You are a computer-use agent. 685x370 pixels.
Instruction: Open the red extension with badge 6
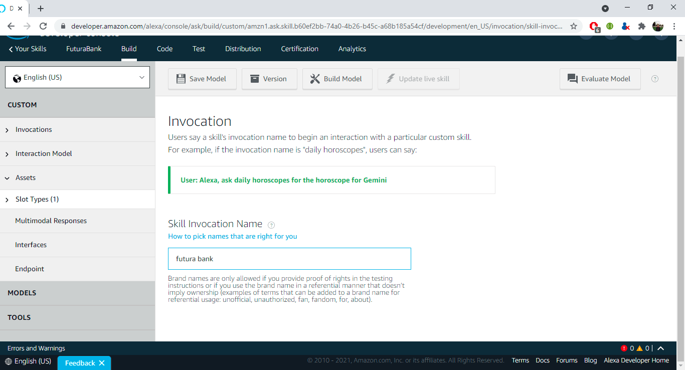[x=594, y=26]
